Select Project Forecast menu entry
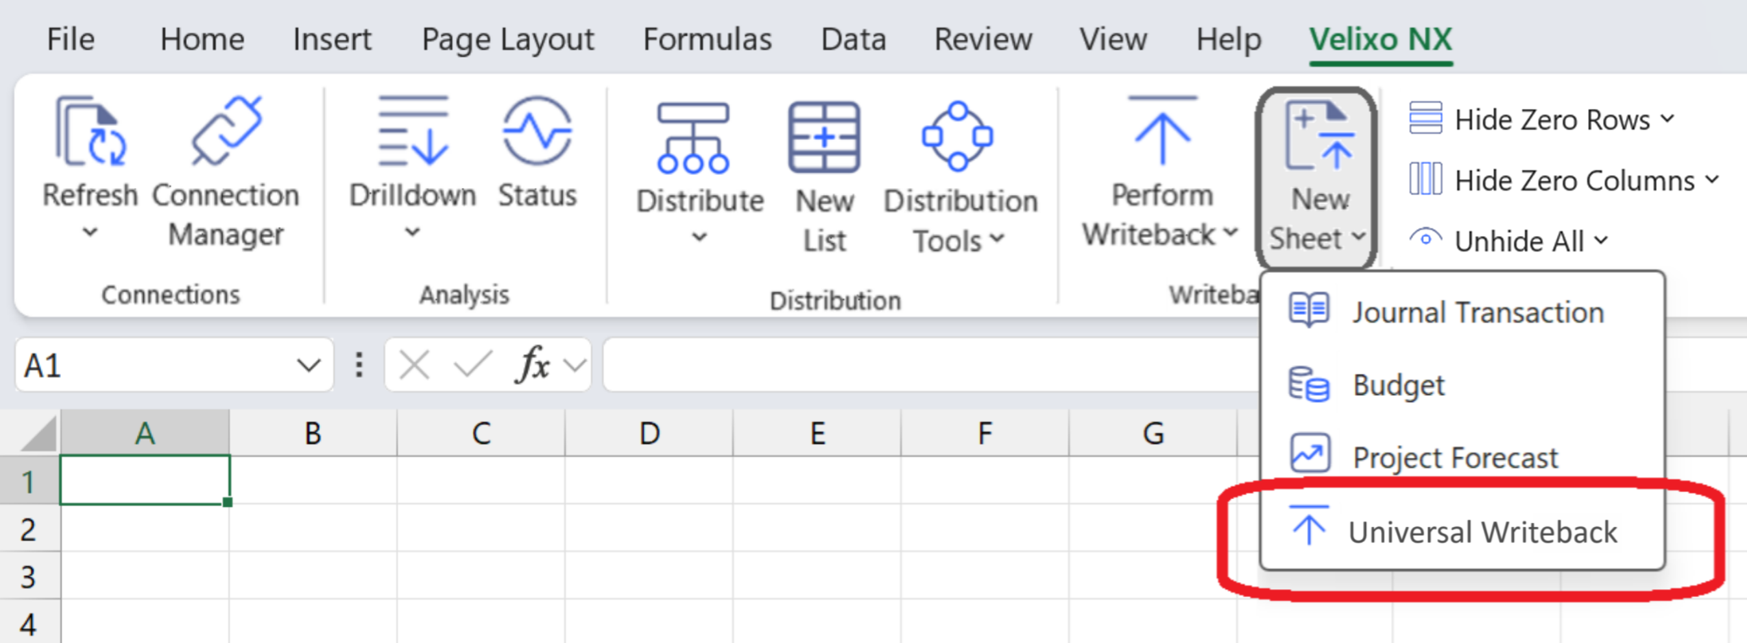This screenshot has height=643, width=1747. point(1462,457)
